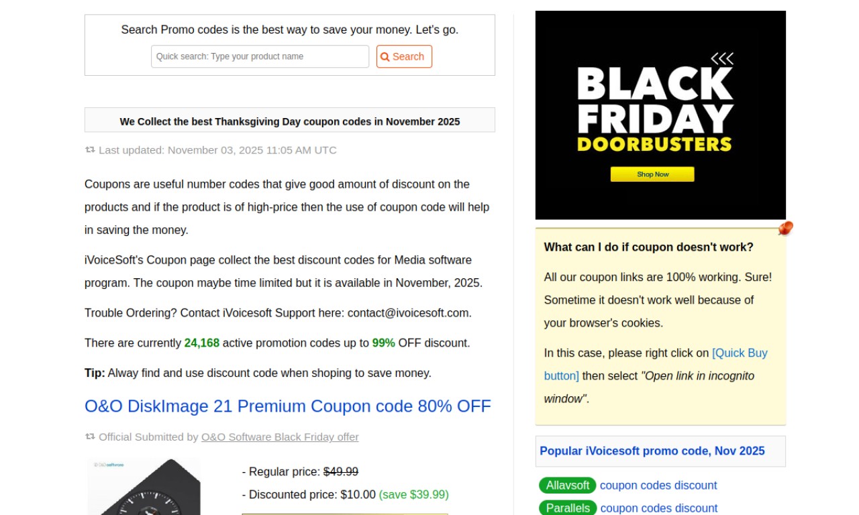The height and width of the screenshot is (515, 859).
Task: Click the retweet icon beside Official Submitted by
Action: pos(90,437)
